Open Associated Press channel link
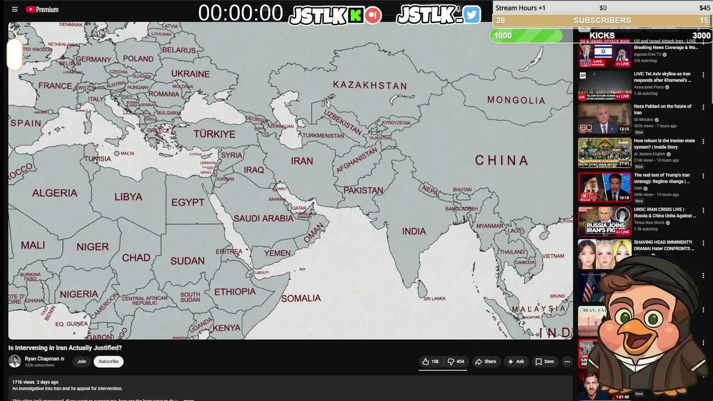Screen dimensions: 713x401 649,87
